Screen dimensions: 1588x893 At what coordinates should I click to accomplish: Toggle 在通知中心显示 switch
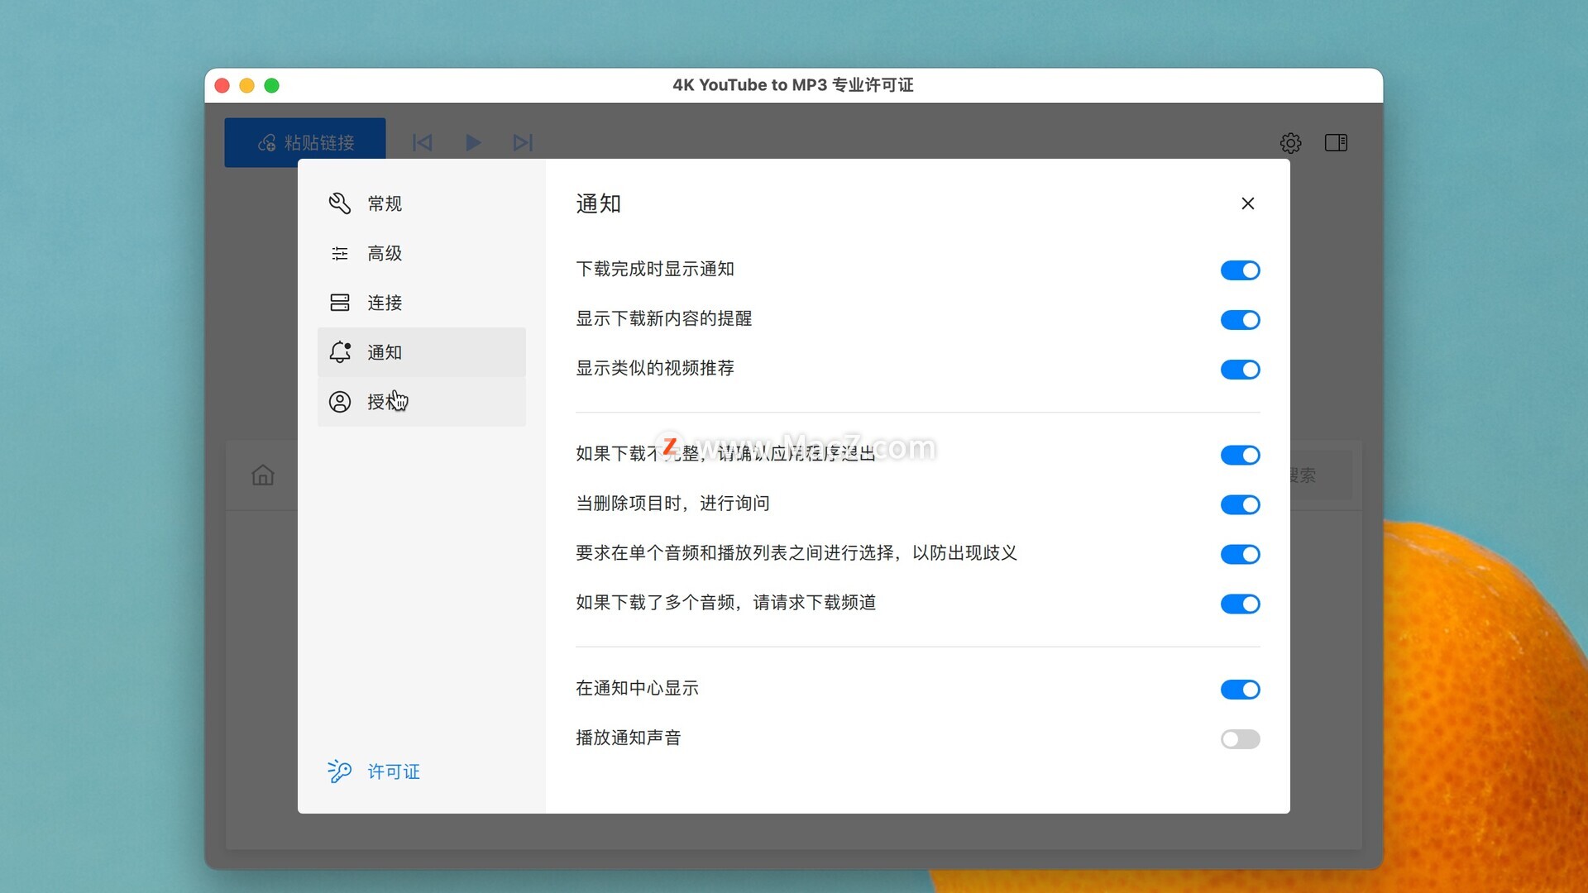[x=1240, y=690]
